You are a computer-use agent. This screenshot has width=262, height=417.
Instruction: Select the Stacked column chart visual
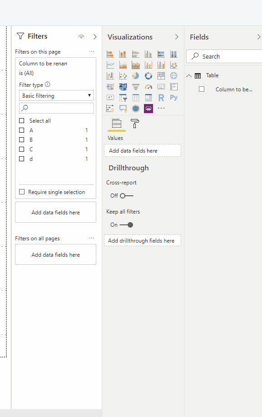pyautogui.click(x=123, y=54)
